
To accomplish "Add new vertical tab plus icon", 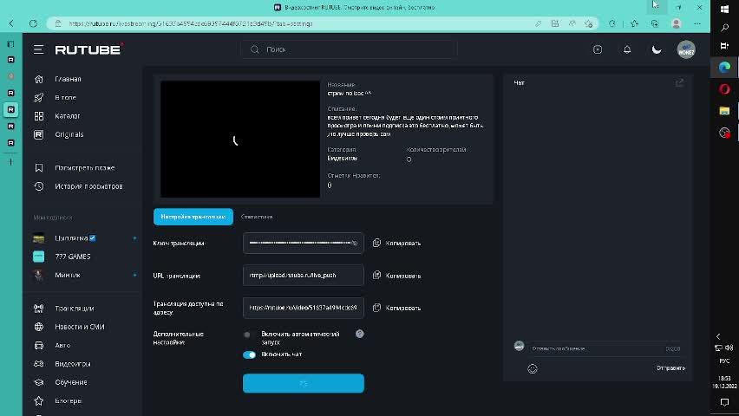I will [x=10, y=161].
